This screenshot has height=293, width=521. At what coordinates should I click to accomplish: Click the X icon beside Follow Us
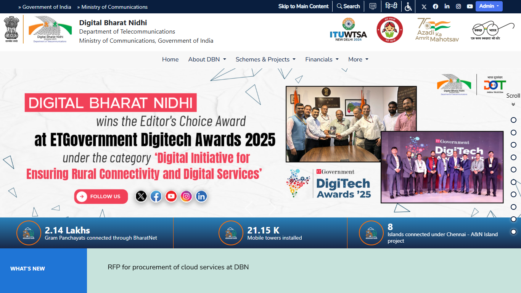tap(141, 196)
